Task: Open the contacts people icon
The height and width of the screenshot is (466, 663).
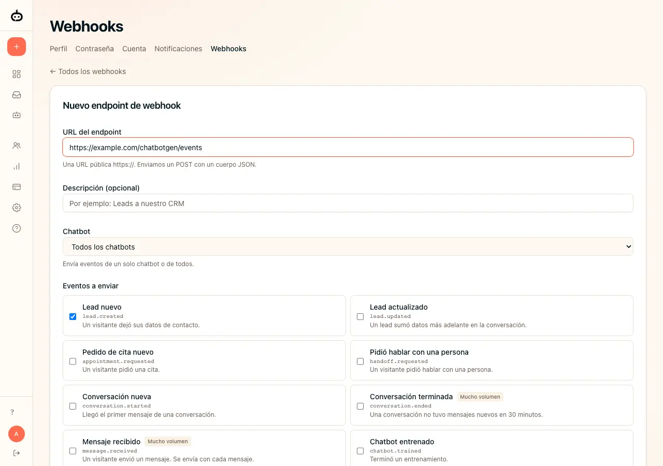Action: [x=17, y=145]
